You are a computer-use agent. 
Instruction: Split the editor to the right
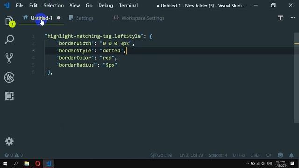click(280, 18)
